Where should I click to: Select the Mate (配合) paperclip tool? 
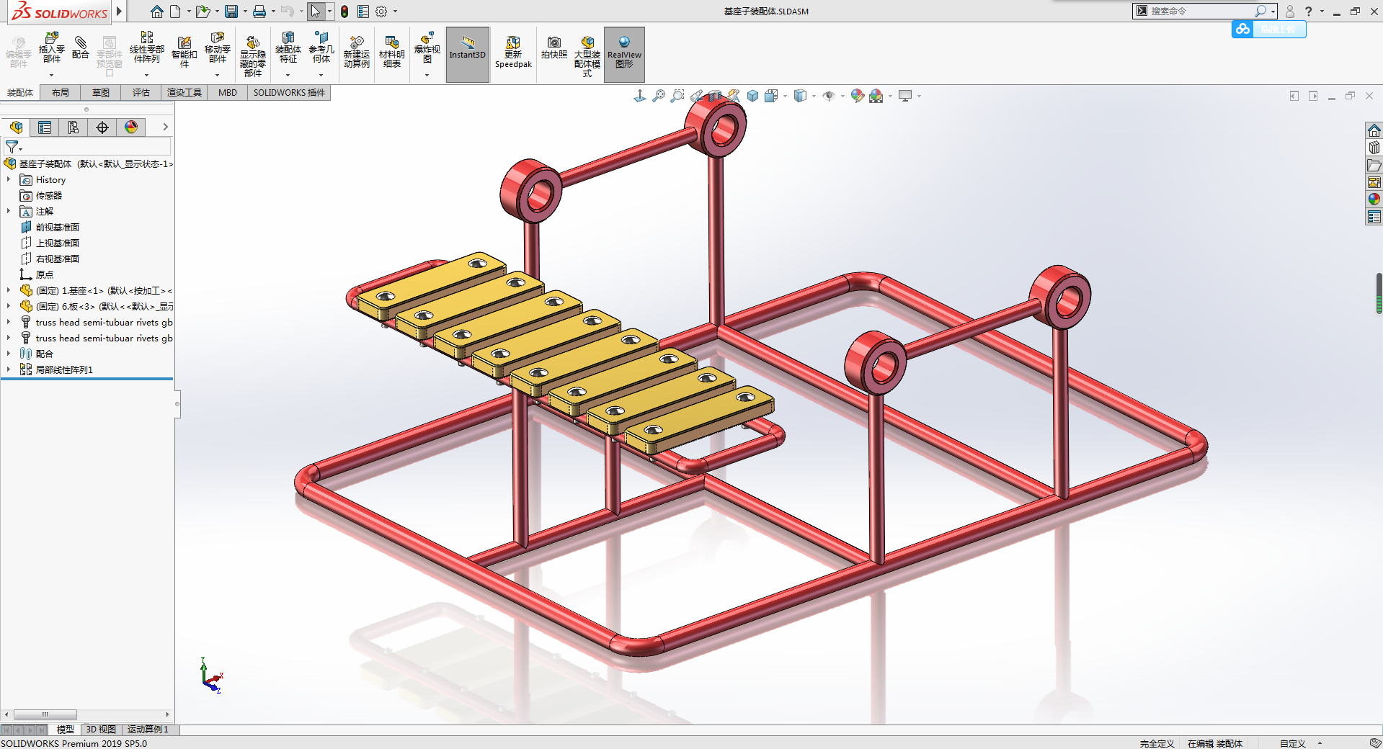81,48
